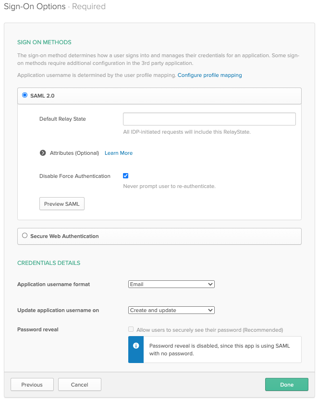Open the Learn More link
The height and width of the screenshot is (401, 318).
[x=119, y=153]
